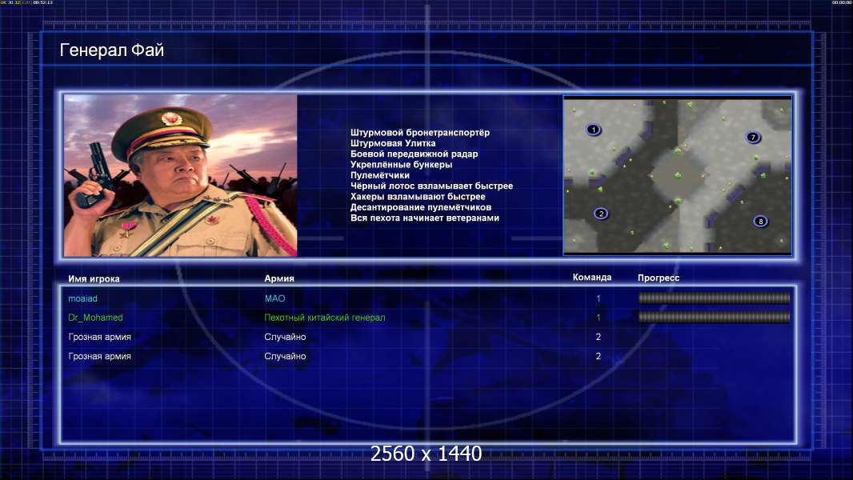Viewport: 853px width, 480px height.
Task: Click the column header 'Команда'
Action: 592,278
